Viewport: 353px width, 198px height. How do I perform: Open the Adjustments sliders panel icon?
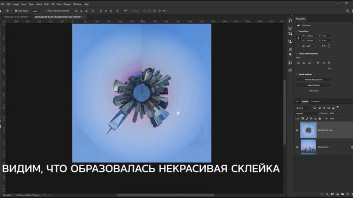(290, 34)
